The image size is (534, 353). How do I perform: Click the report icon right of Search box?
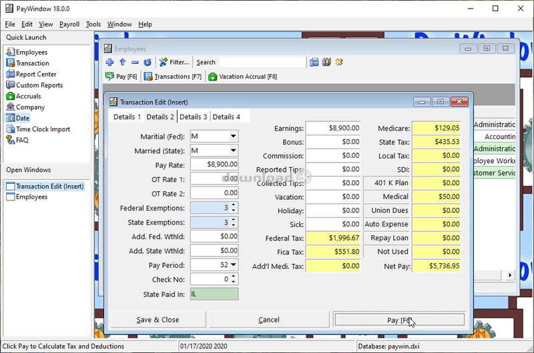(314, 62)
